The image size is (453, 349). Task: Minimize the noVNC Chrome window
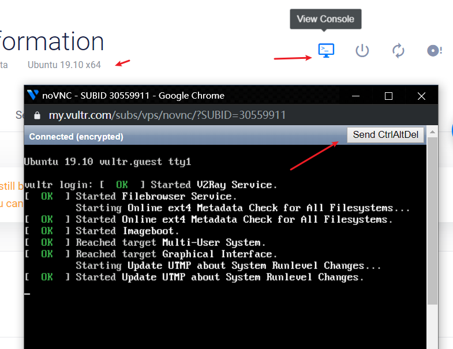tap(355, 96)
